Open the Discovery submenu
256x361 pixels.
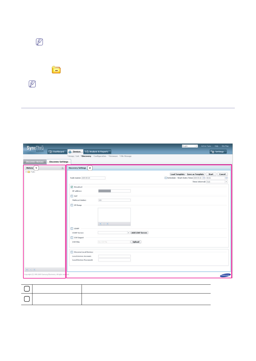pyautogui.click(x=86, y=156)
